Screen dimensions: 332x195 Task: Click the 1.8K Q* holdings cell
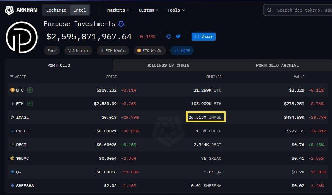click(212, 172)
